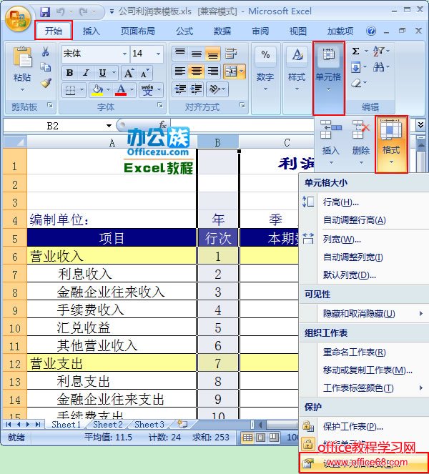Increase font size with the larger A
The height and width of the screenshot is (474, 429).
[x=129, y=73]
